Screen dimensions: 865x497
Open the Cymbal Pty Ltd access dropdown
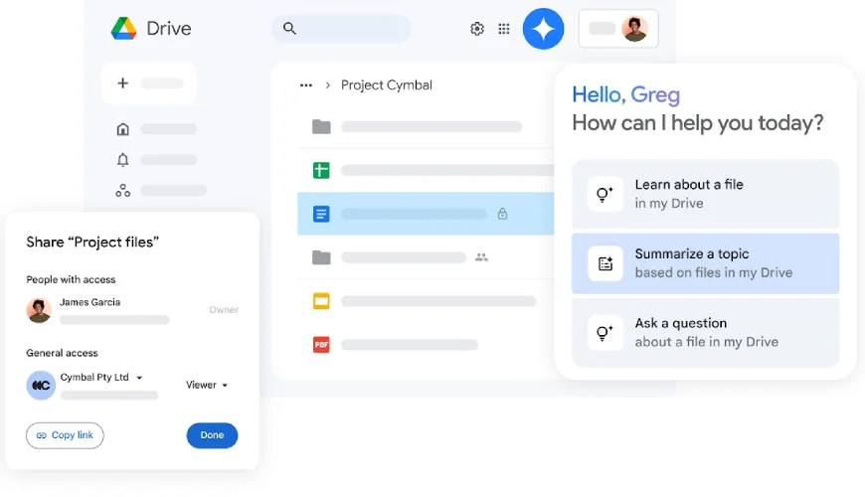click(x=101, y=378)
